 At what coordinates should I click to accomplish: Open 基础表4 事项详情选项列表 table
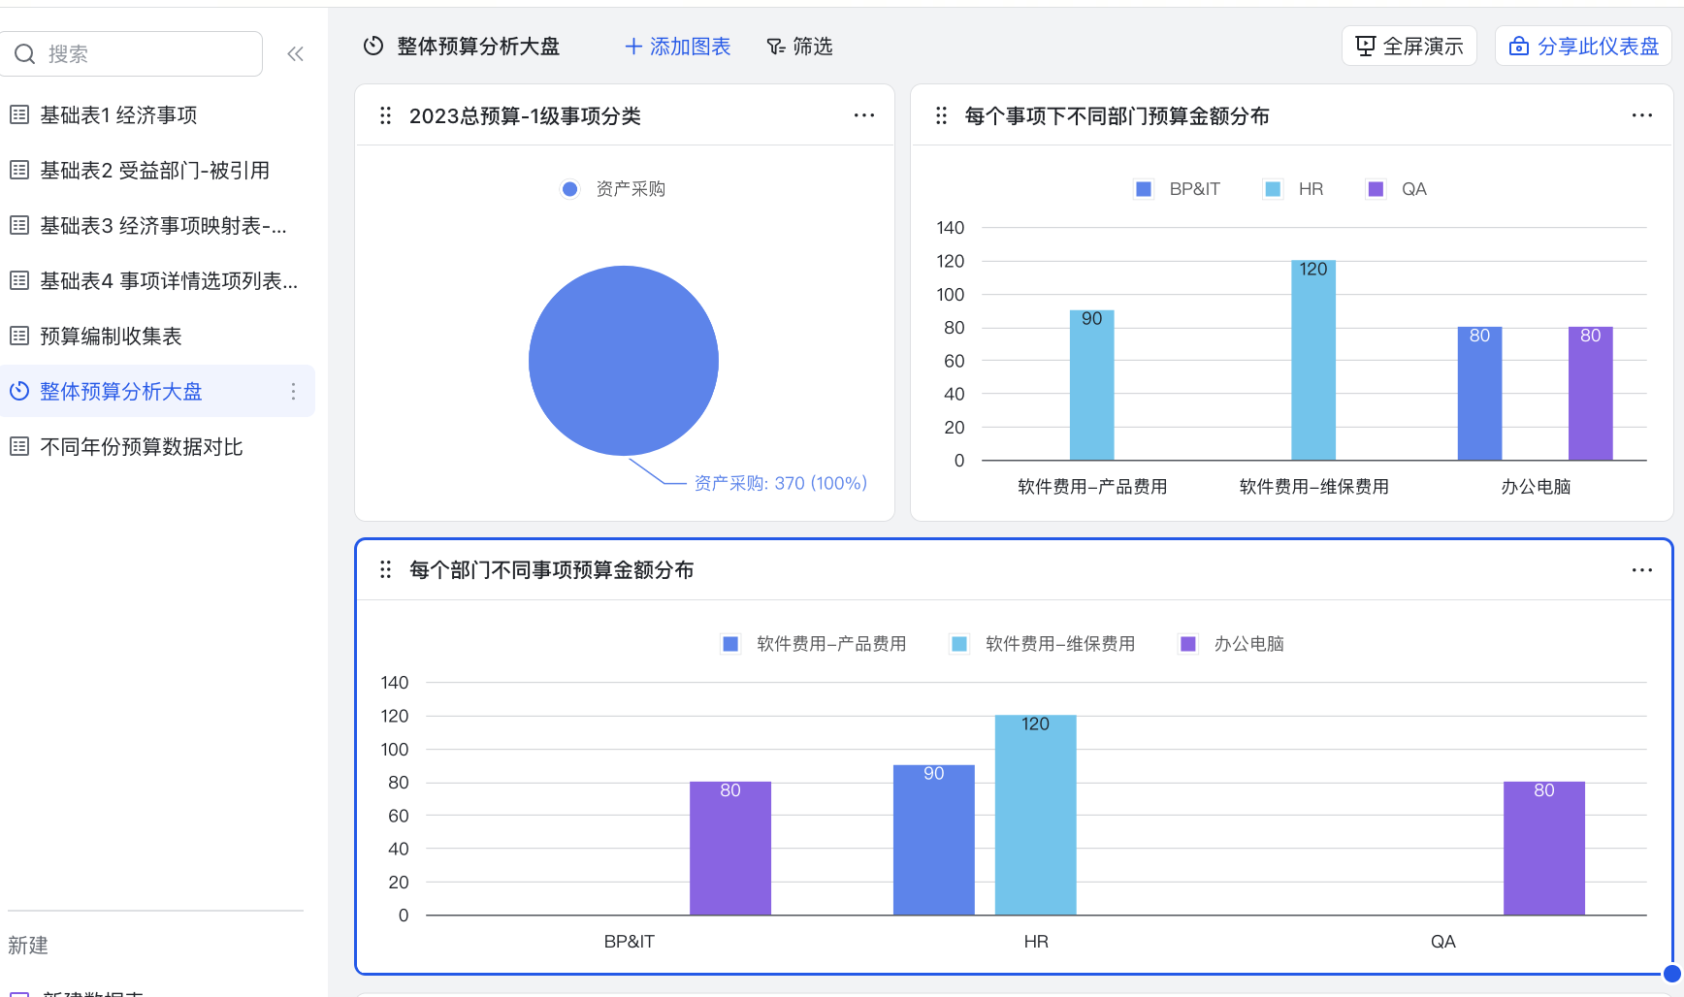[157, 280]
